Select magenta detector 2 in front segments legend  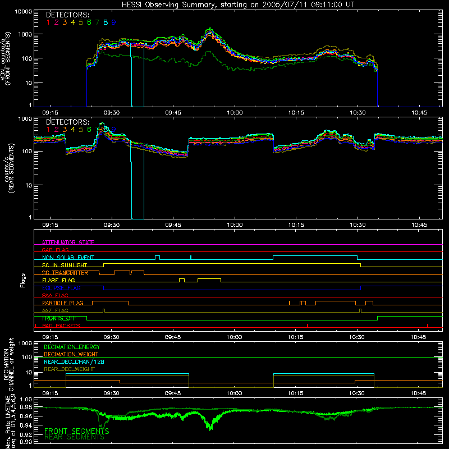coord(57,22)
